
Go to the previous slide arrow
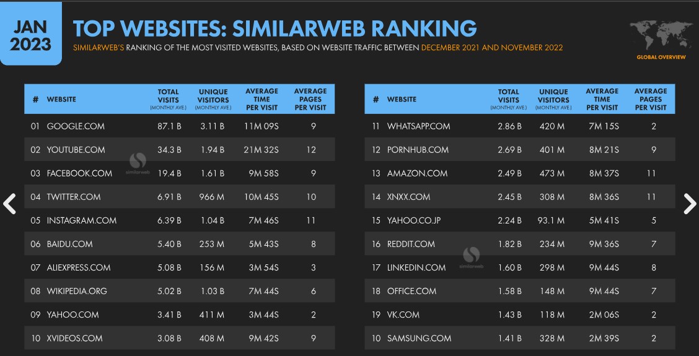pyautogui.click(x=9, y=204)
